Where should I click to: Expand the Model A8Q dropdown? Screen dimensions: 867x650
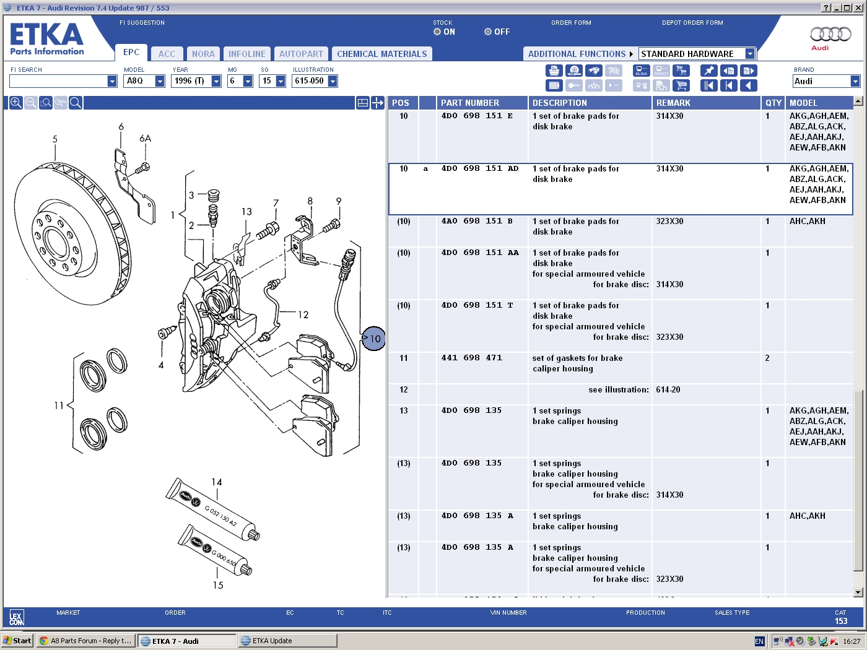160,81
